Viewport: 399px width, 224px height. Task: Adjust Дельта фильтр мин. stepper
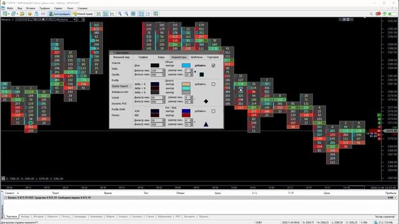point(163,98)
